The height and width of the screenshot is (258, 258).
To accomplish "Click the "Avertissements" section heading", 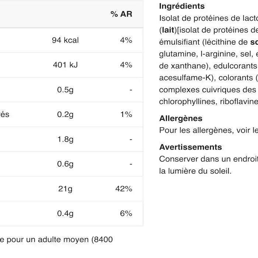I will click(191, 147).
